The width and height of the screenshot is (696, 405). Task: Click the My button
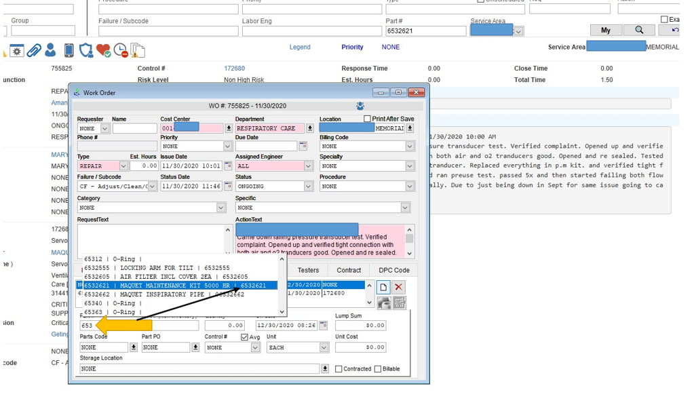coord(606,30)
